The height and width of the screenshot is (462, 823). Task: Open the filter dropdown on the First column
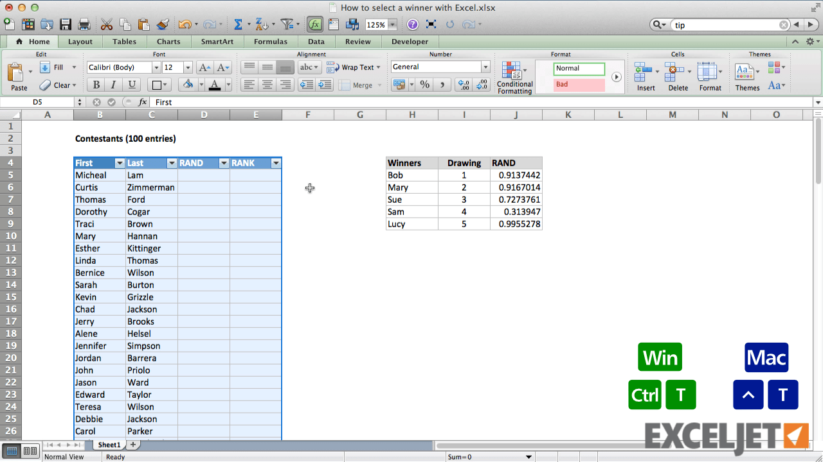(x=119, y=163)
